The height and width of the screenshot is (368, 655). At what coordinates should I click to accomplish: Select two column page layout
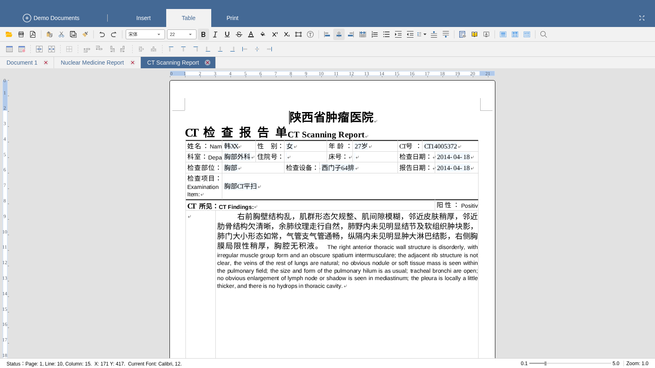coord(515,34)
